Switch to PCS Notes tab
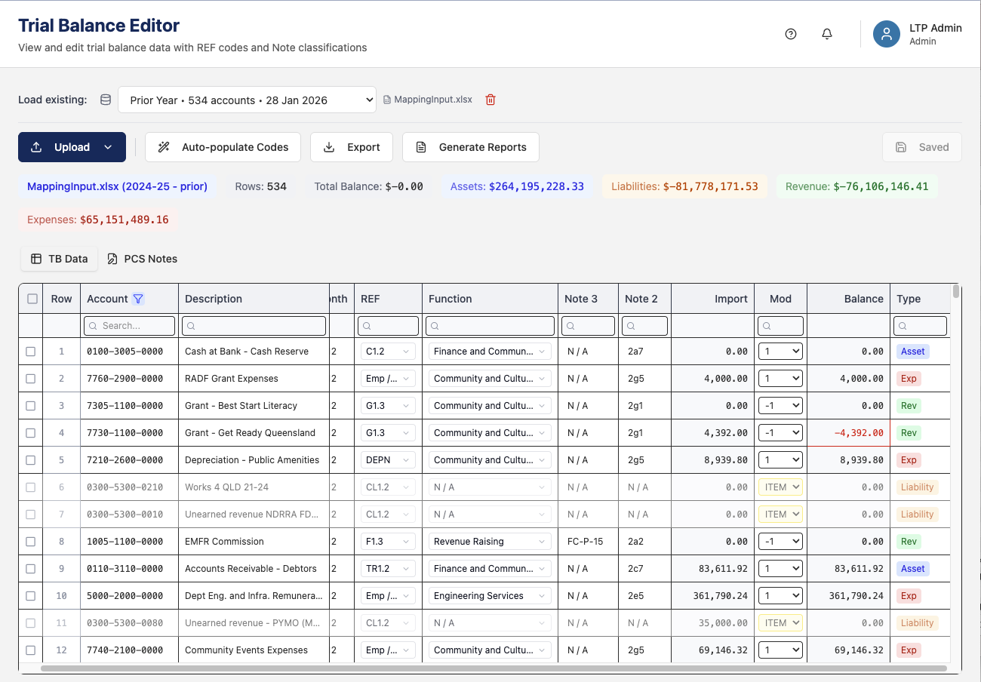 pos(143,259)
